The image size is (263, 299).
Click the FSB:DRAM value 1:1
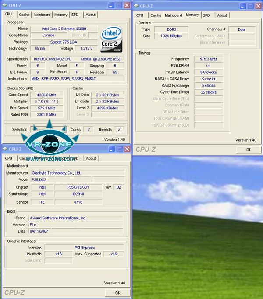(209, 66)
